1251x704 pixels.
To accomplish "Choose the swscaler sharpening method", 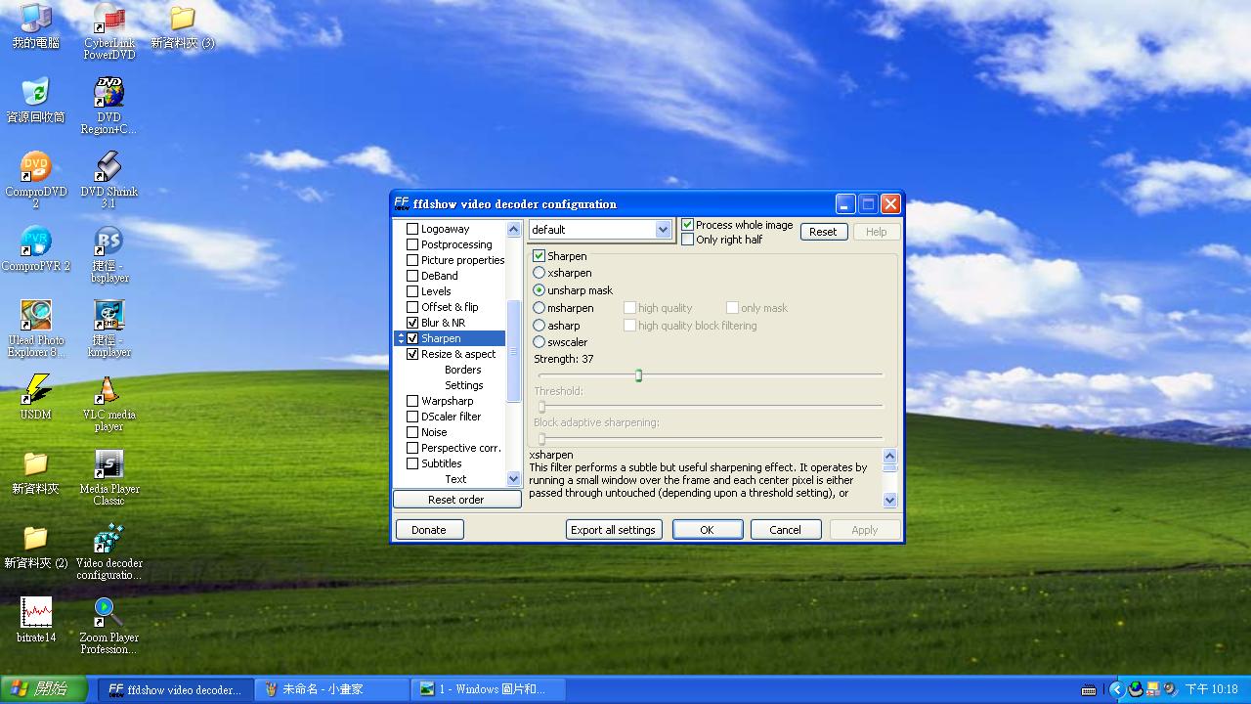I will click(x=539, y=342).
